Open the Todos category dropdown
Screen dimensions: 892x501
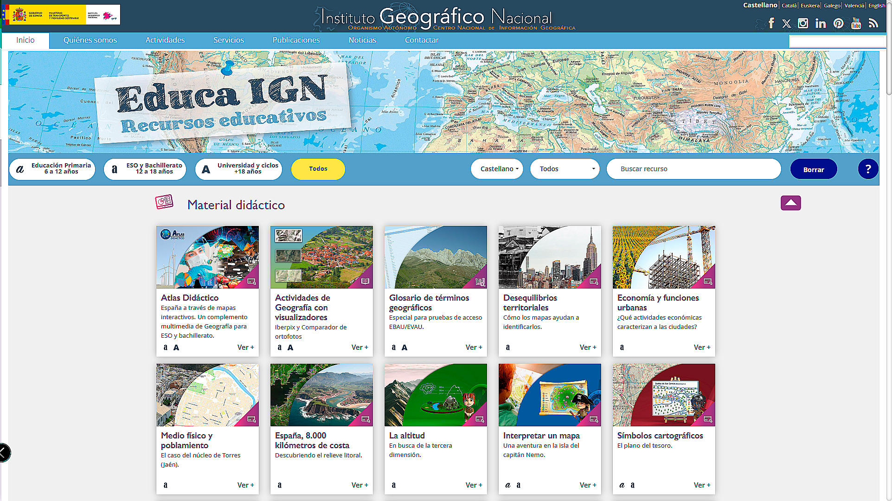(x=565, y=169)
